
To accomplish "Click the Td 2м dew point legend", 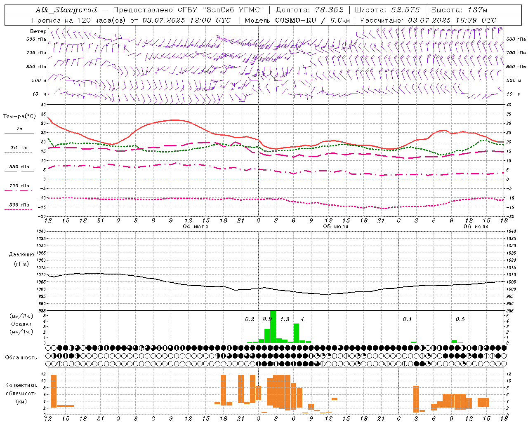I will click(19, 148).
